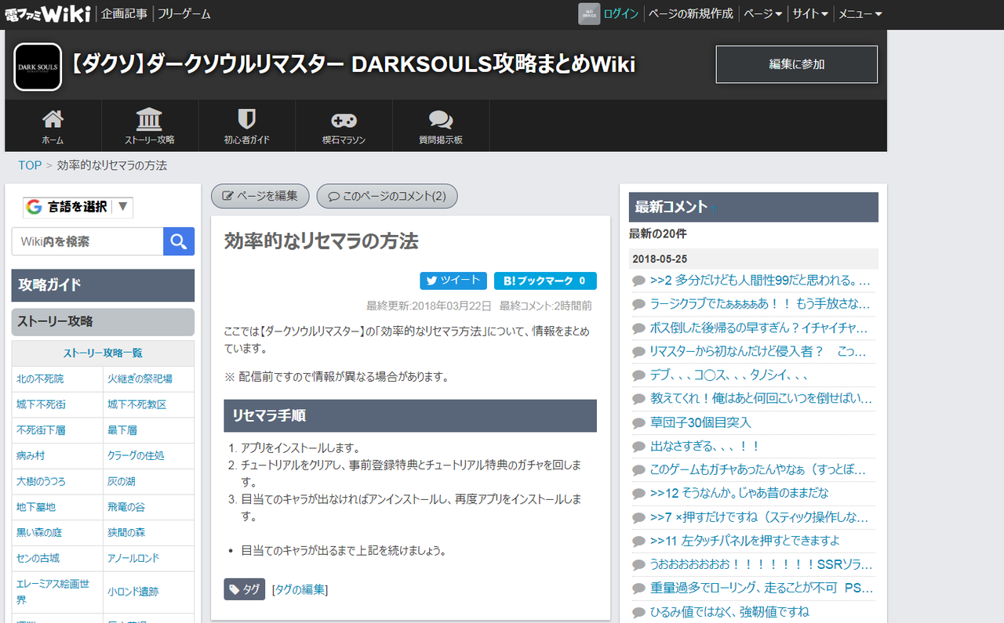Viewport: 1004px width, 623px height.
Task: Open 飛竜の谷 link
Action: point(126,507)
